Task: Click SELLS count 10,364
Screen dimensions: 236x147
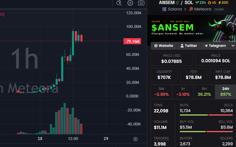Action: click(226, 111)
